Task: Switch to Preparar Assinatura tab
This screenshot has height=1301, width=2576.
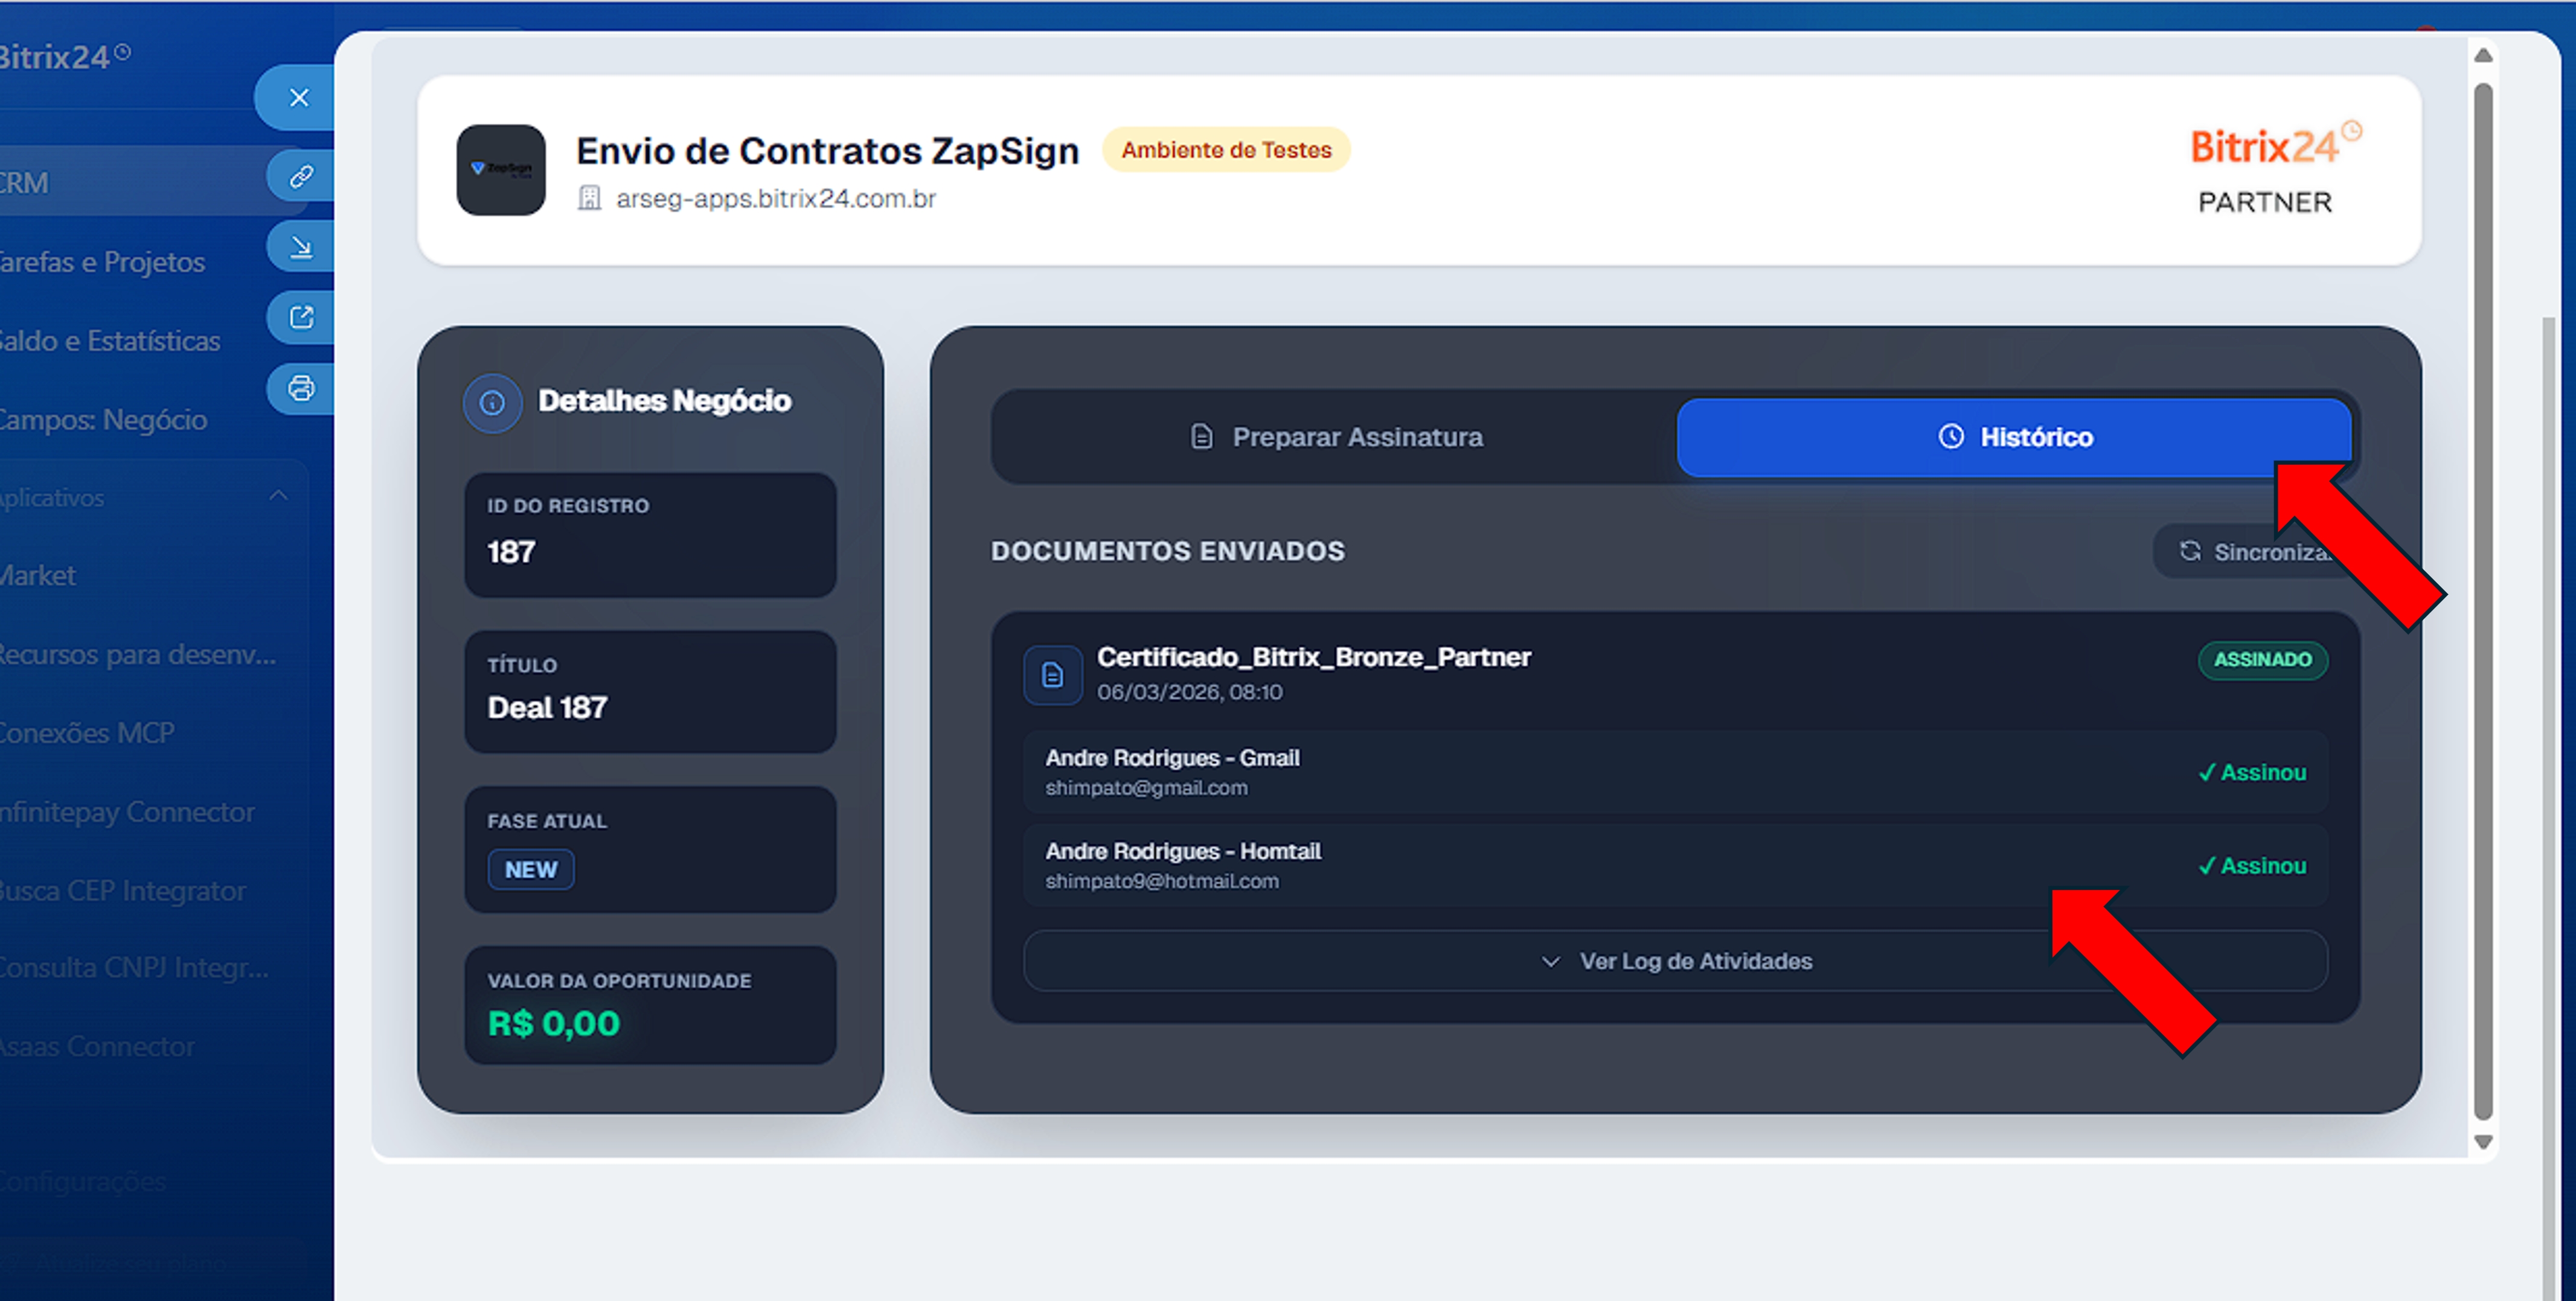Action: (x=1335, y=437)
